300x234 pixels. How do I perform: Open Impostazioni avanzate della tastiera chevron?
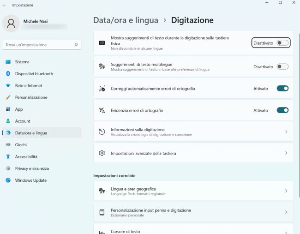[x=286, y=153]
